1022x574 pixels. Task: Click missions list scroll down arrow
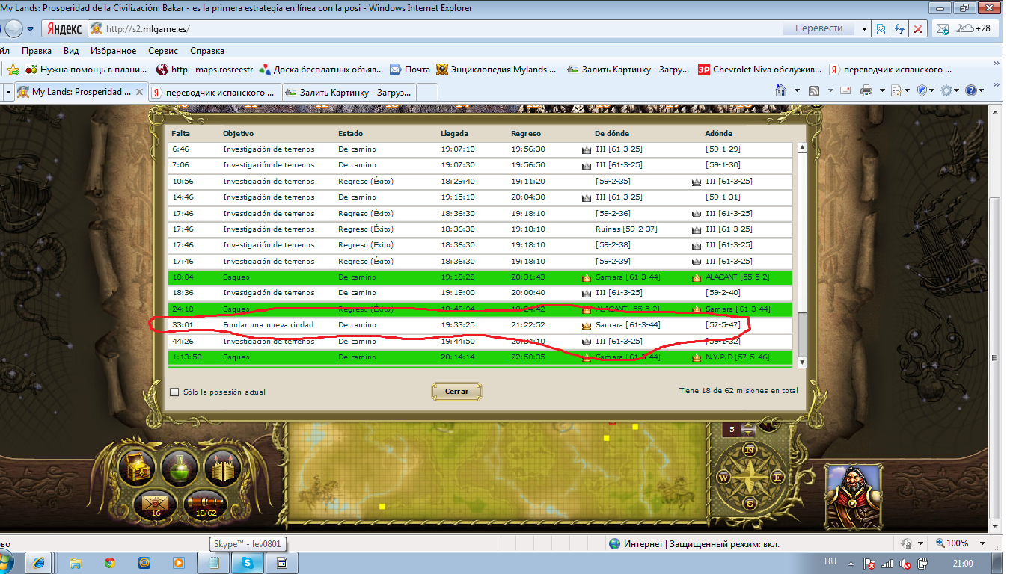coord(802,362)
